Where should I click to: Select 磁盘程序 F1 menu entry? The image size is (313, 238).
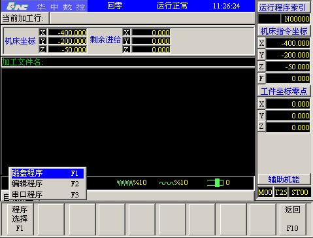coord(47,173)
